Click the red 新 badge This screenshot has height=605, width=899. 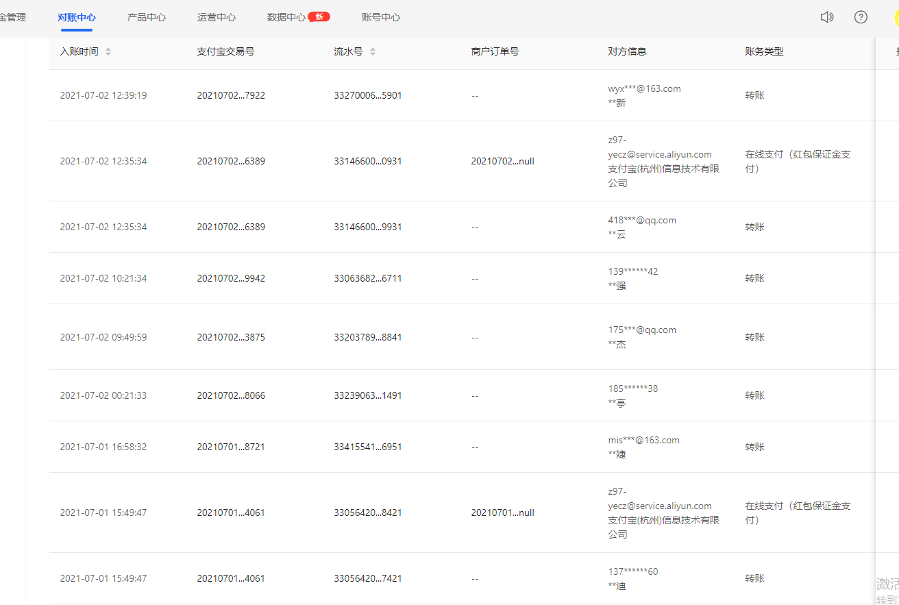click(x=319, y=17)
